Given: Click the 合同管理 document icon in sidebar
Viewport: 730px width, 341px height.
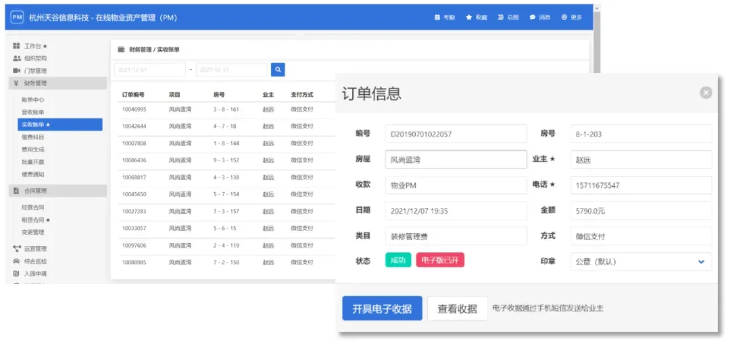Looking at the screenshot, I should 16,191.
